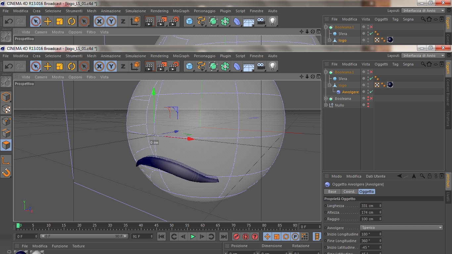
Task: Open the Avvolgere type dropdown showing Sperico
Action: [x=401, y=228]
